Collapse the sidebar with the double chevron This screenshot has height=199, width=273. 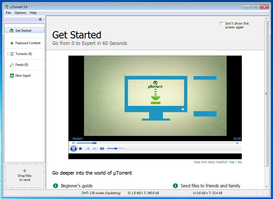40,19
